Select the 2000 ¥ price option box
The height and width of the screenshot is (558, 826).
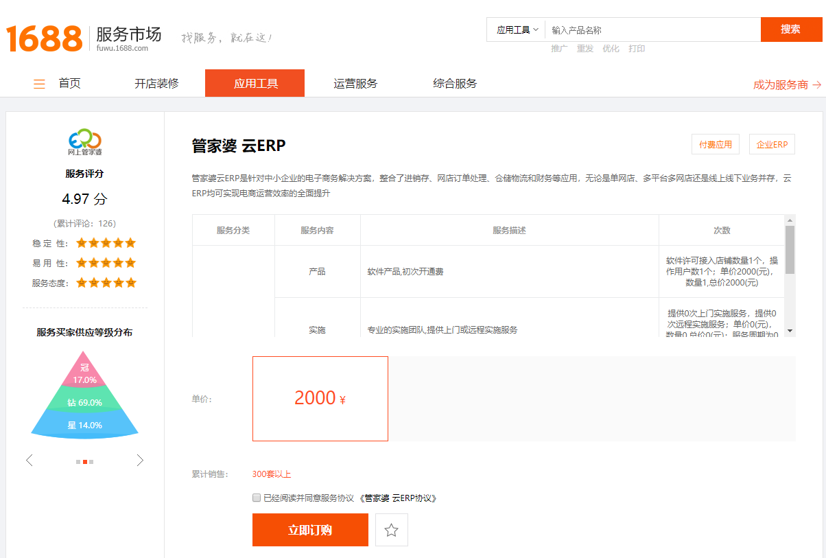coord(320,399)
